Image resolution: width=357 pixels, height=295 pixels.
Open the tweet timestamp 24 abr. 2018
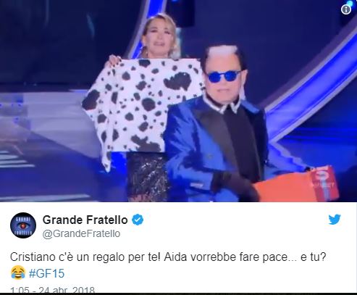point(52,290)
